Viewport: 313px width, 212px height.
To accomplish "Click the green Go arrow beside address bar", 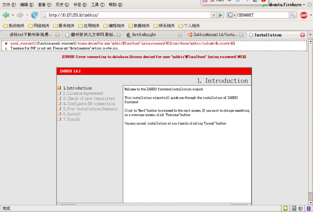I will tap(220, 15).
